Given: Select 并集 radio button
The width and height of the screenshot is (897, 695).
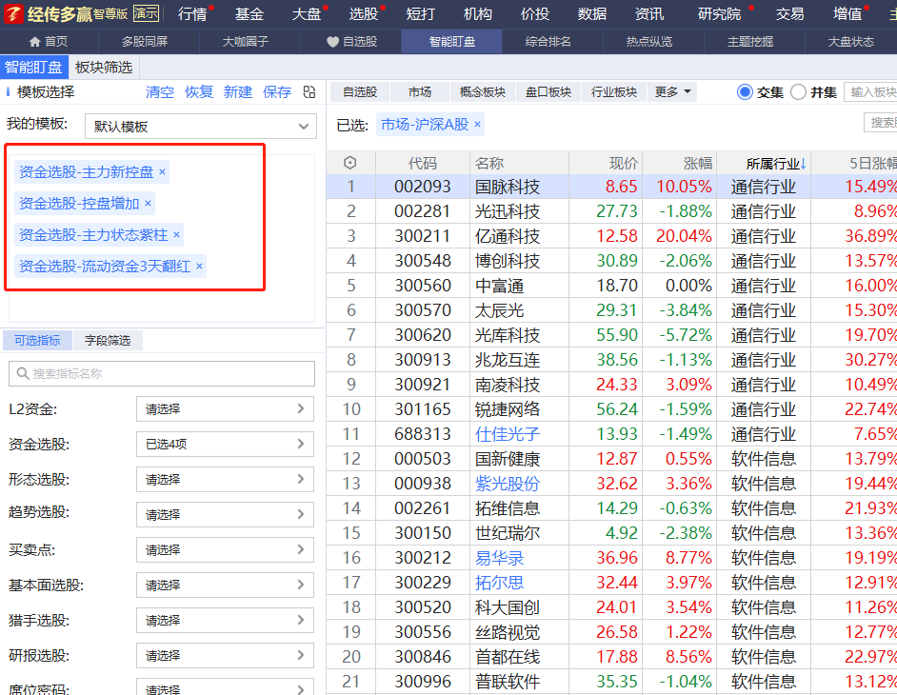Looking at the screenshot, I should 798,92.
